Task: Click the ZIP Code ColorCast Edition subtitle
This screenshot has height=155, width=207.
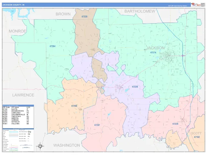Action: [178, 6]
